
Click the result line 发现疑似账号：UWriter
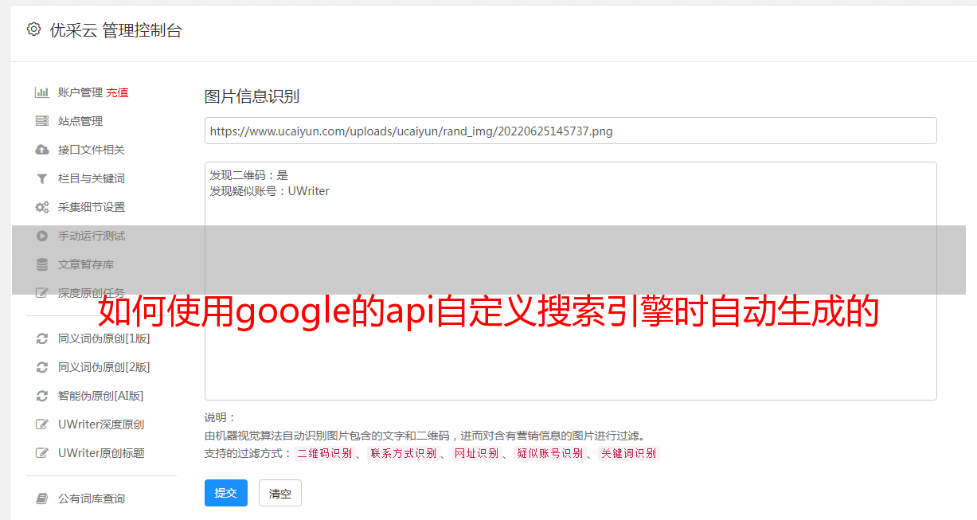269,191
